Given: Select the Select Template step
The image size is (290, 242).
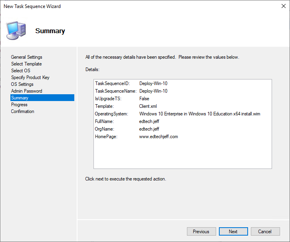Looking at the screenshot, I should pos(26,64).
